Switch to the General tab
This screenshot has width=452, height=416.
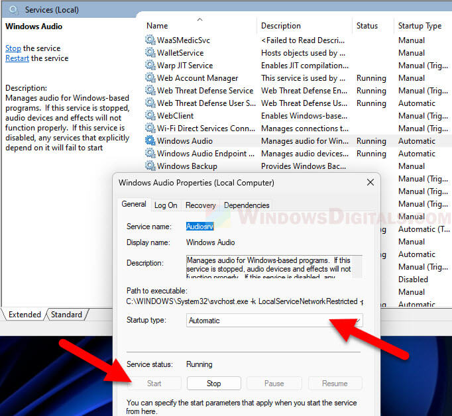click(134, 204)
